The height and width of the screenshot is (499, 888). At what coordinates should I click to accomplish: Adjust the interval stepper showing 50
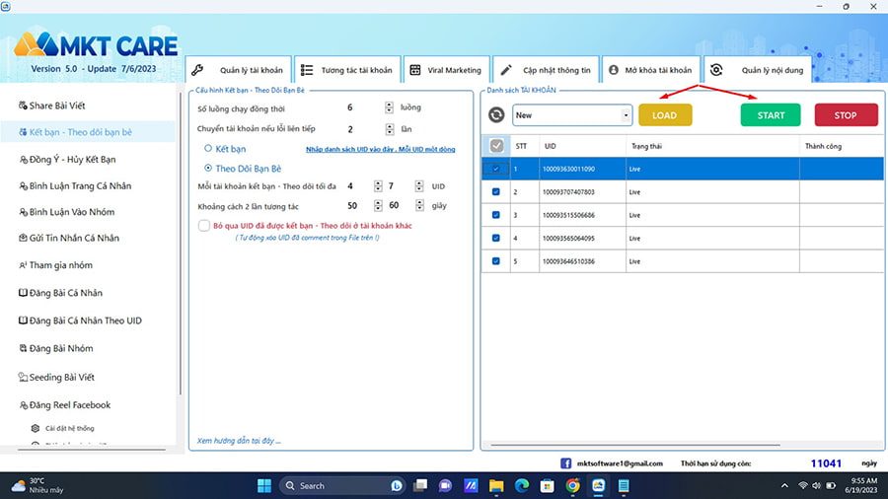point(378,205)
